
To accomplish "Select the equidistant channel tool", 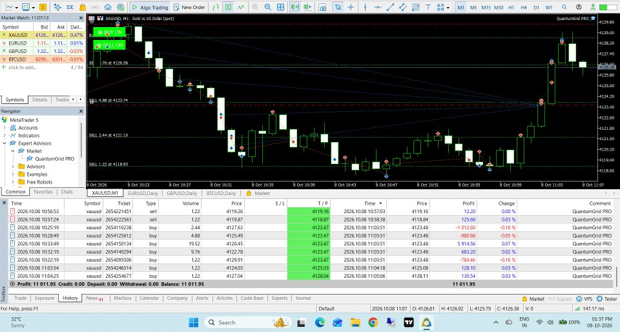I will pyautogui.click(x=402, y=7).
